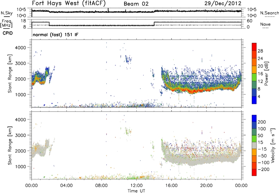Click "1000" tick in the power panel
The image size is (279, 193).
click(21, 94)
